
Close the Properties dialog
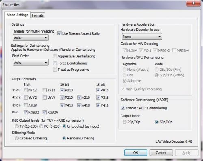pyautogui.click(x=193, y=3)
